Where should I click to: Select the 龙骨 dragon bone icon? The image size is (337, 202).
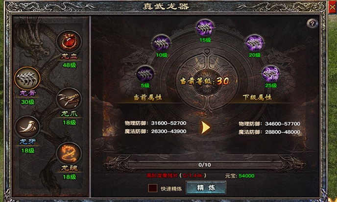coord(27,78)
